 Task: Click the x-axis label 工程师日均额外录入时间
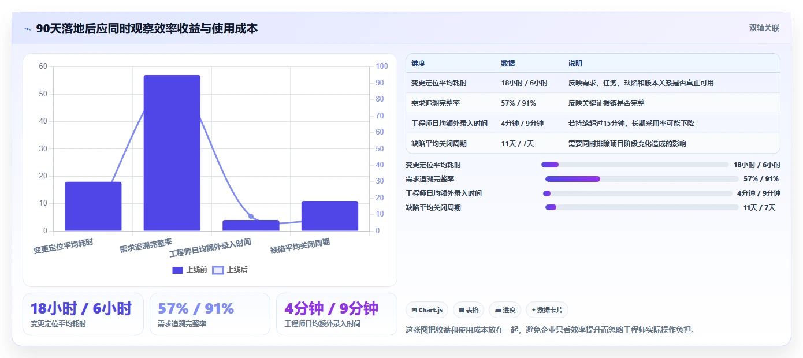pos(210,248)
